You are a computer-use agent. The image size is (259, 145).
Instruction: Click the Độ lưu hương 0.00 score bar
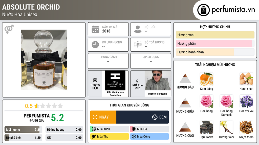click(64, 130)
